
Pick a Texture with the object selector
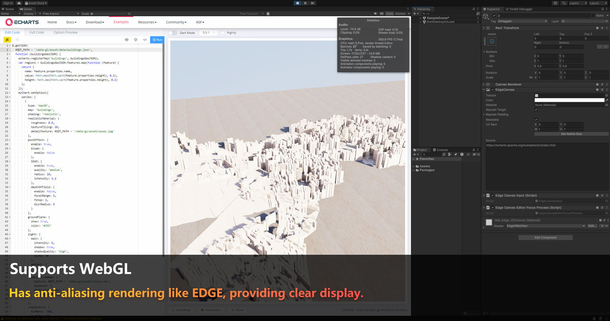pos(606,95)
